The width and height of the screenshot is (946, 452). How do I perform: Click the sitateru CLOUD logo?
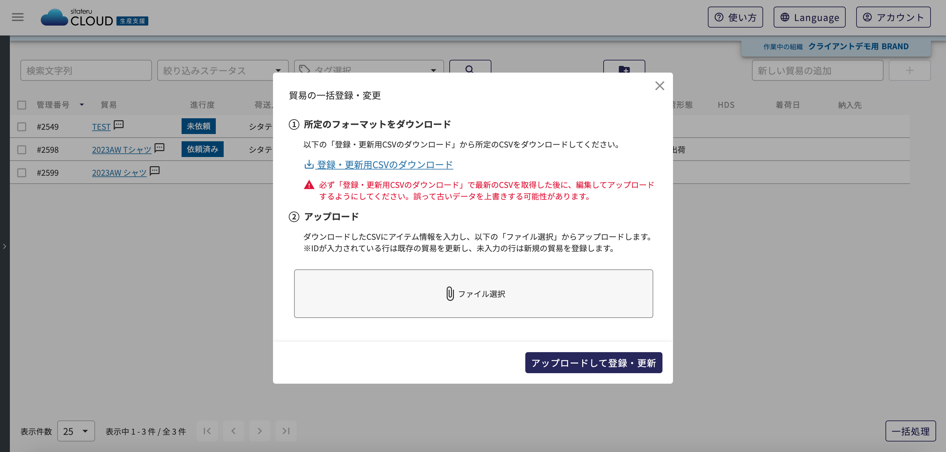click(94, 17)
